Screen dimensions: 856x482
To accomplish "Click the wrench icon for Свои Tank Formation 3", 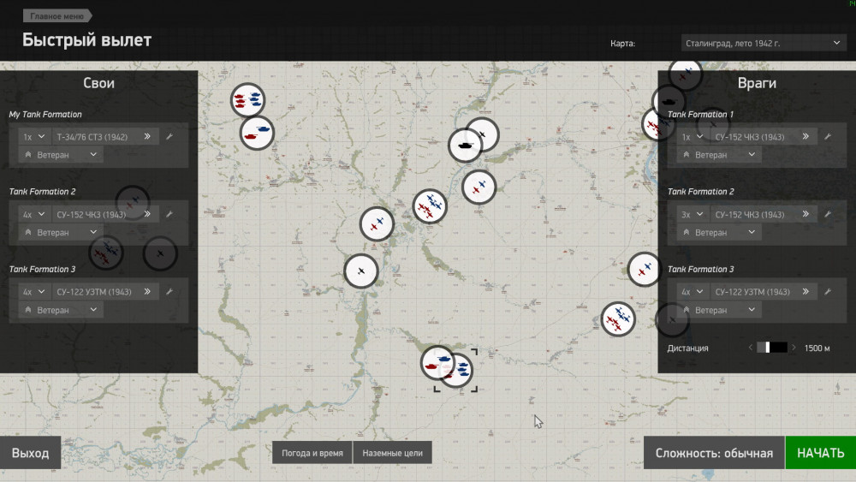I will [x=169, y=291].
